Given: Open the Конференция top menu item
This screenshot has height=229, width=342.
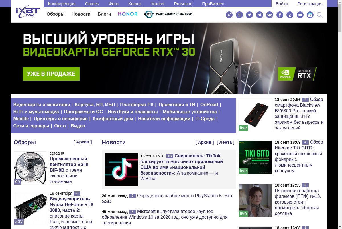Looking at the screenshot, I should click(x=62, y=4).
